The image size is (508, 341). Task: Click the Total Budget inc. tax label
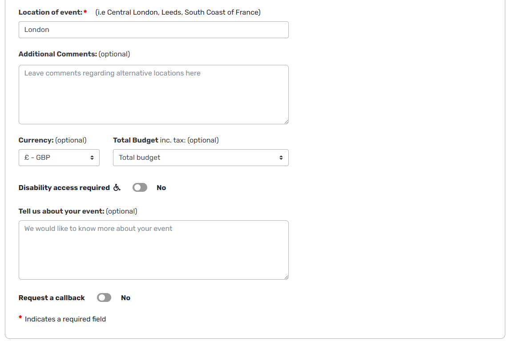click(x=166, y=140)
